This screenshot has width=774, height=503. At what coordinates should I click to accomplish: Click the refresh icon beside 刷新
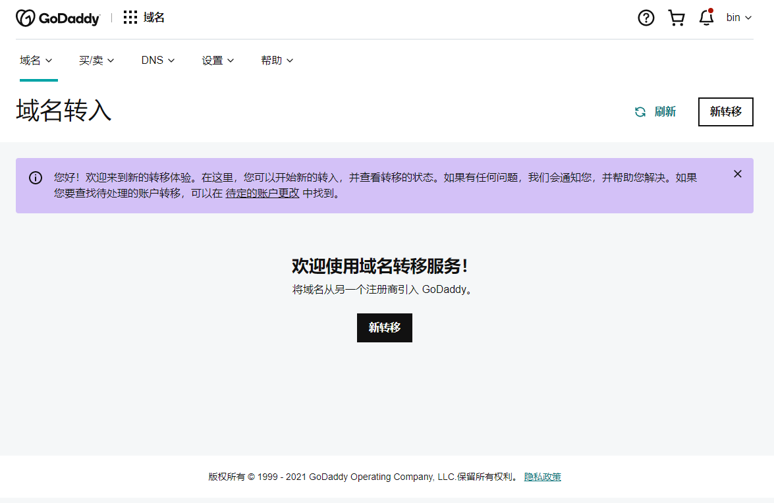(x=640, y=112)
